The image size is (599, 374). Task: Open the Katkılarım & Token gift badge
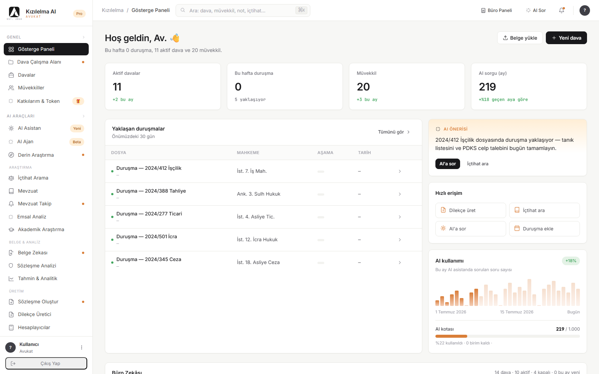click(x=78, y=101)
